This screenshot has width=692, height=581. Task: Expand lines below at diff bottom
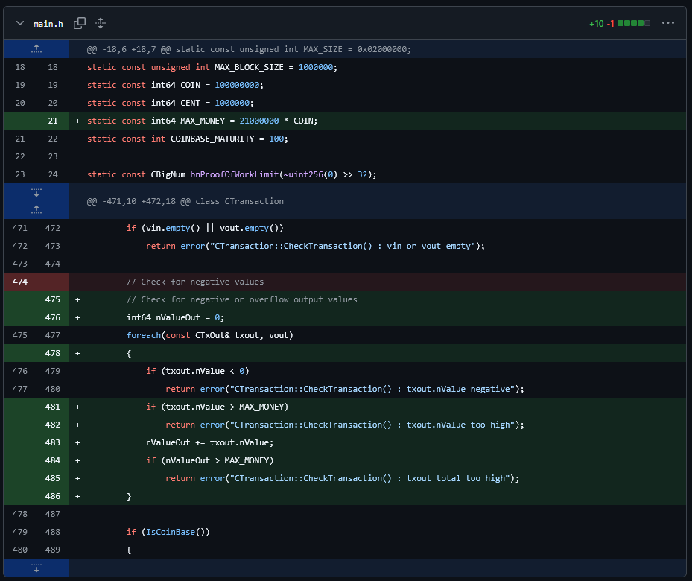(36, 568)
